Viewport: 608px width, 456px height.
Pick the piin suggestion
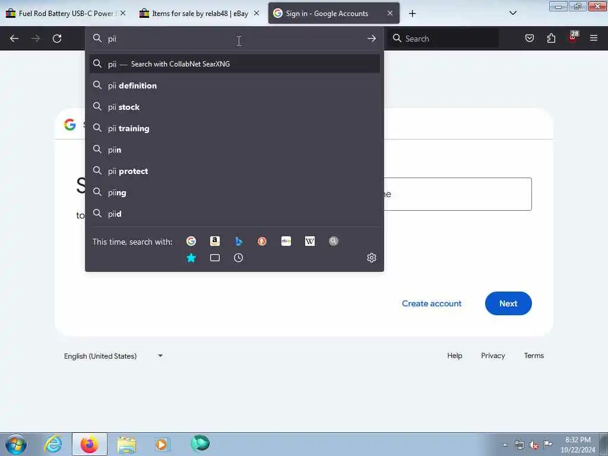click(x=235, y=150)
